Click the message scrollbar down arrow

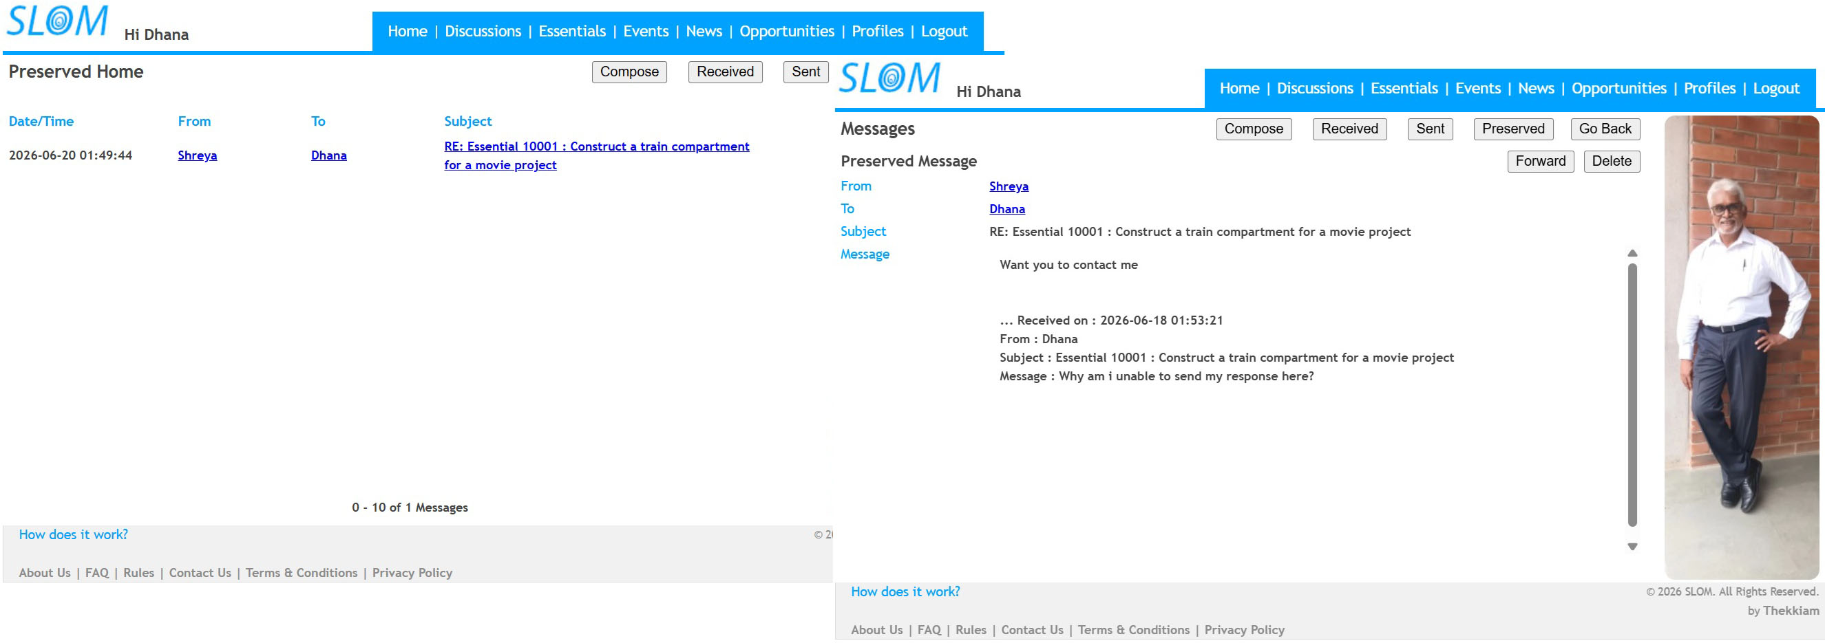click(1632, 546)
